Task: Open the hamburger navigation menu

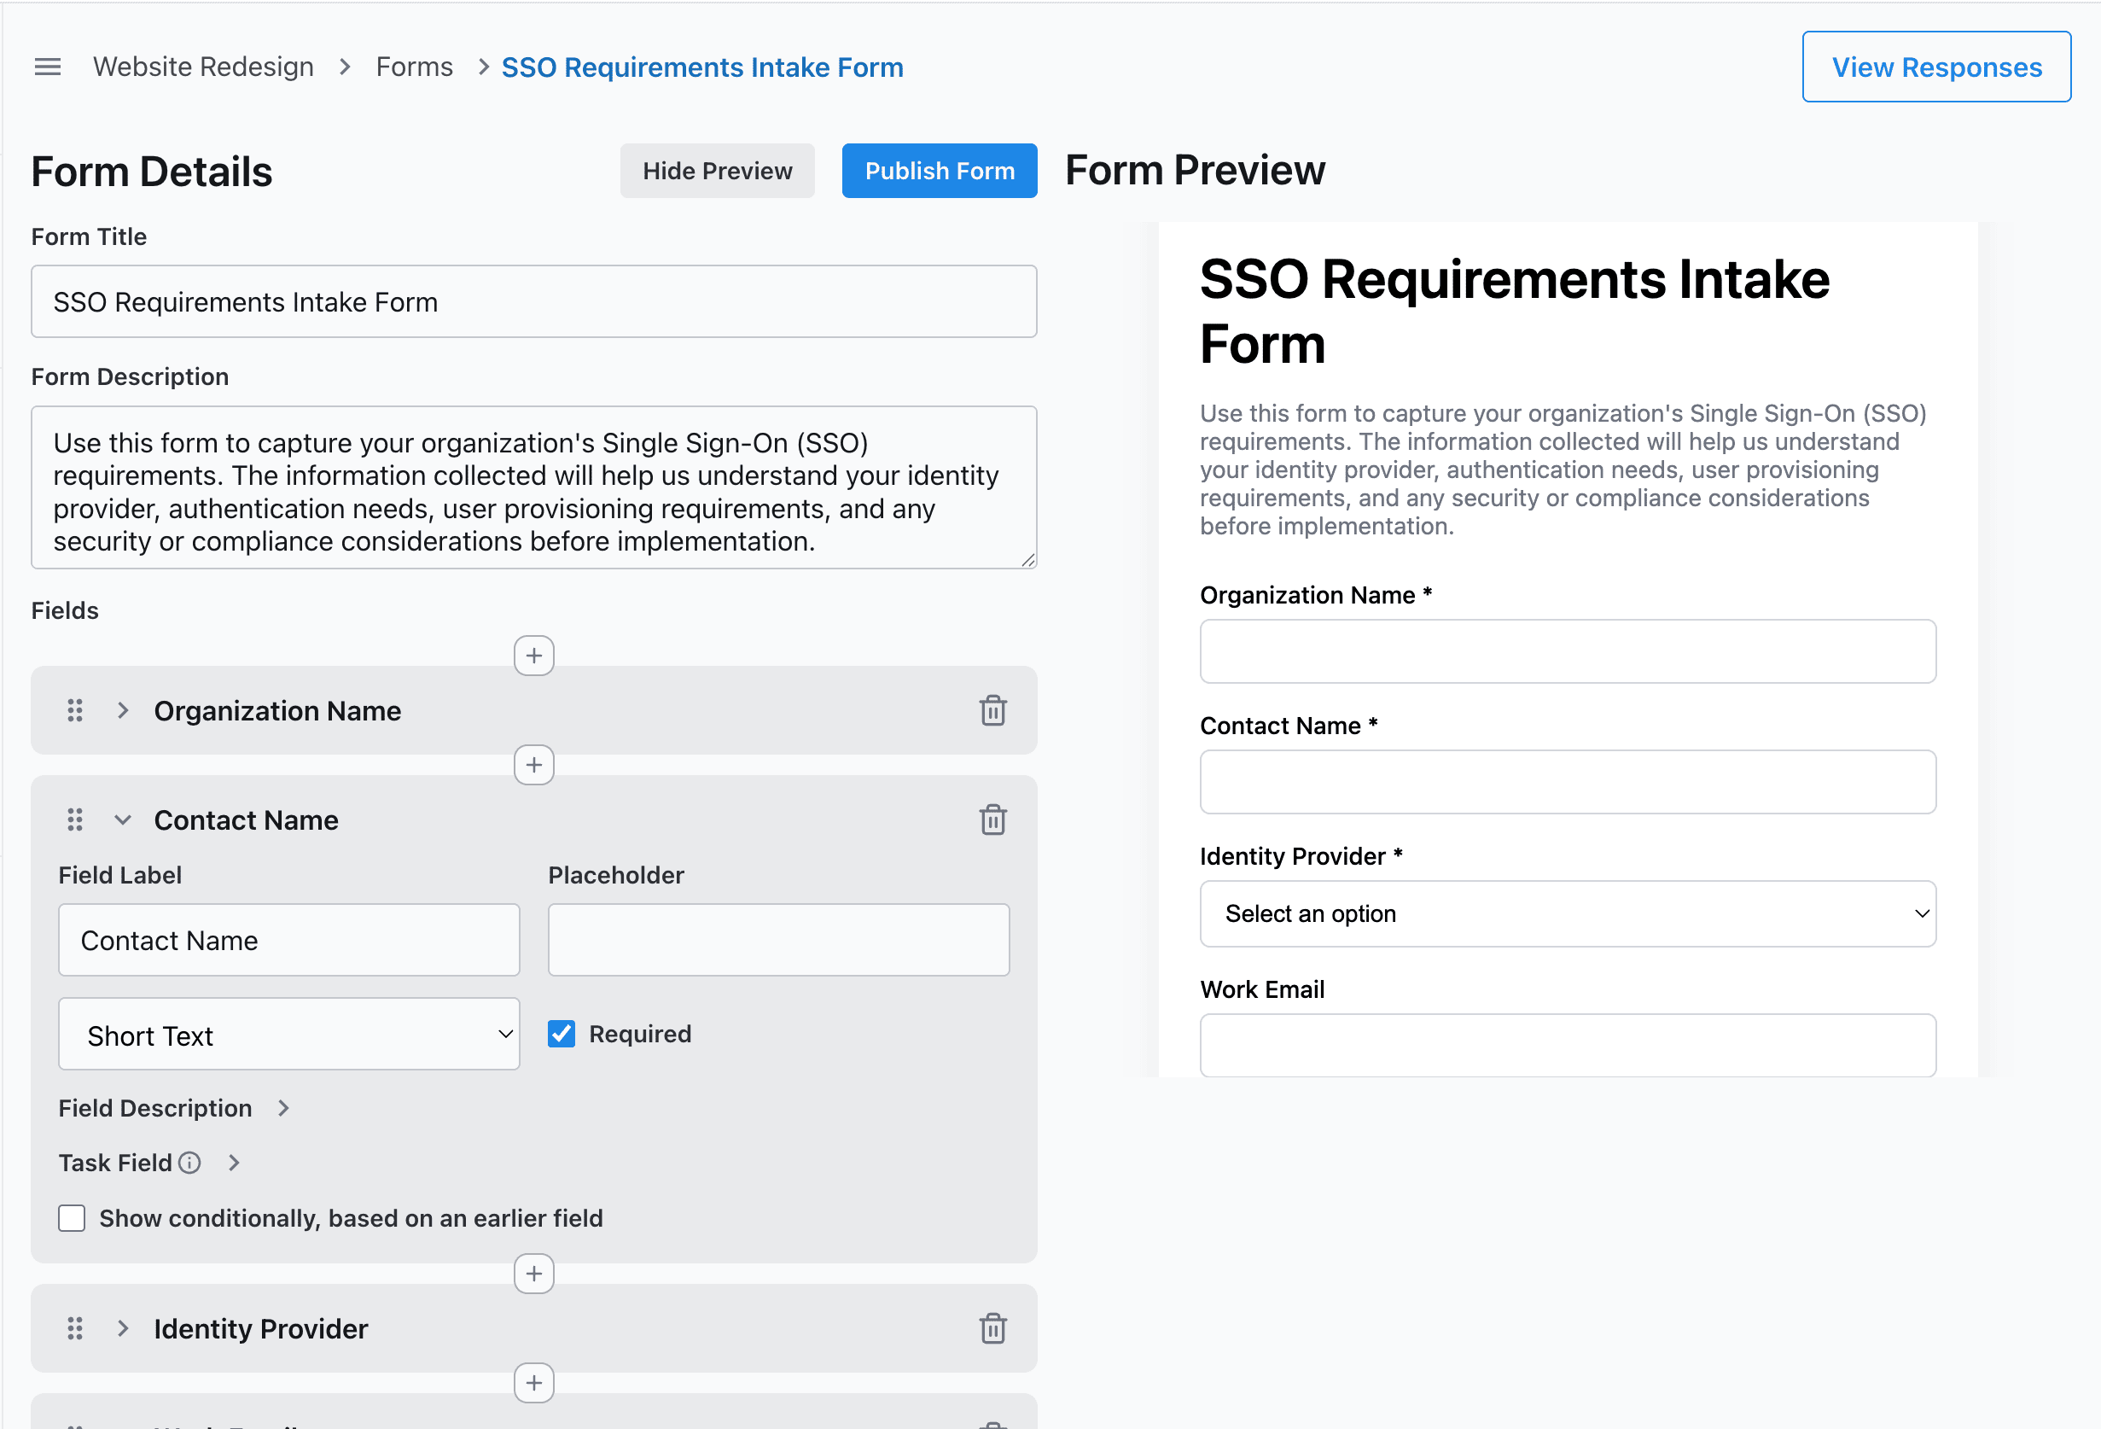Action: [x=47, y=67]
